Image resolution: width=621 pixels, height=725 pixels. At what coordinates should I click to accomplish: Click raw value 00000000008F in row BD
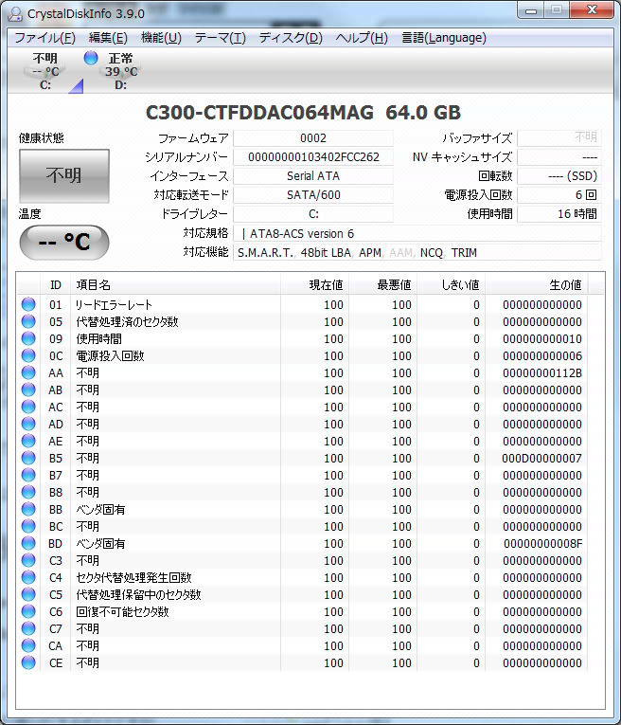pyautogui.click(x=543, y=544)
